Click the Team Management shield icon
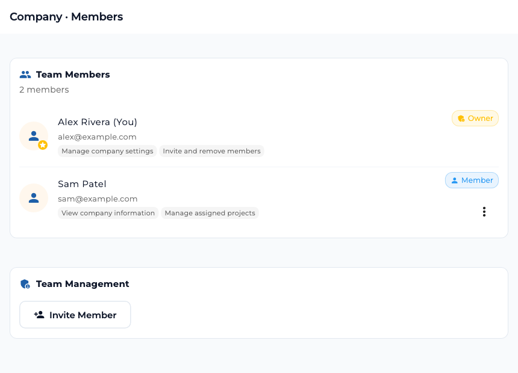 point(25,284)
